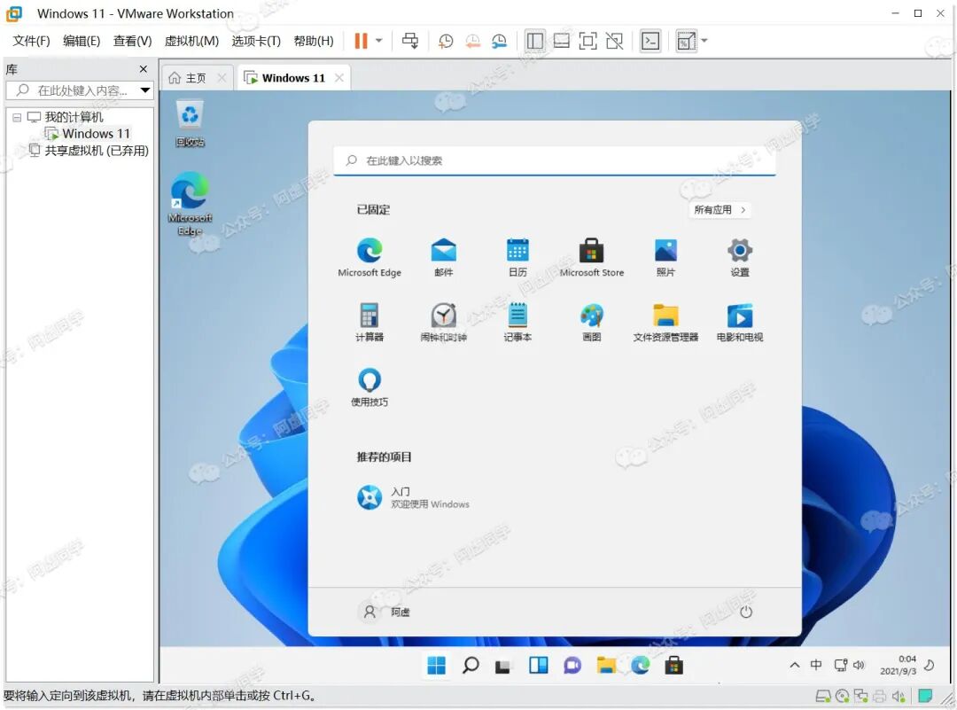Open the 编辑(E) menu
The height and width of the screenshot is (710, 957).
(x=82, y=41)
